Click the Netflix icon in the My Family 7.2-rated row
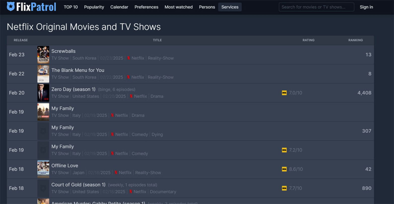394x204 pixels. pos(112,154)
